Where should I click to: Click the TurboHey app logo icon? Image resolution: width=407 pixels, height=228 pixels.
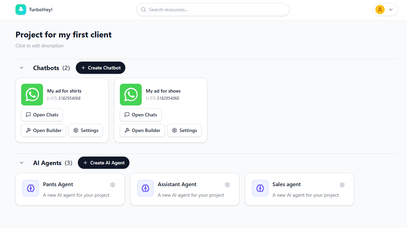(x=20, y=10)
